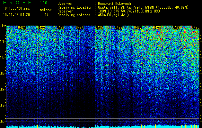
Task: Click the date 10.11.08 04:20
Action: (16, 15)
